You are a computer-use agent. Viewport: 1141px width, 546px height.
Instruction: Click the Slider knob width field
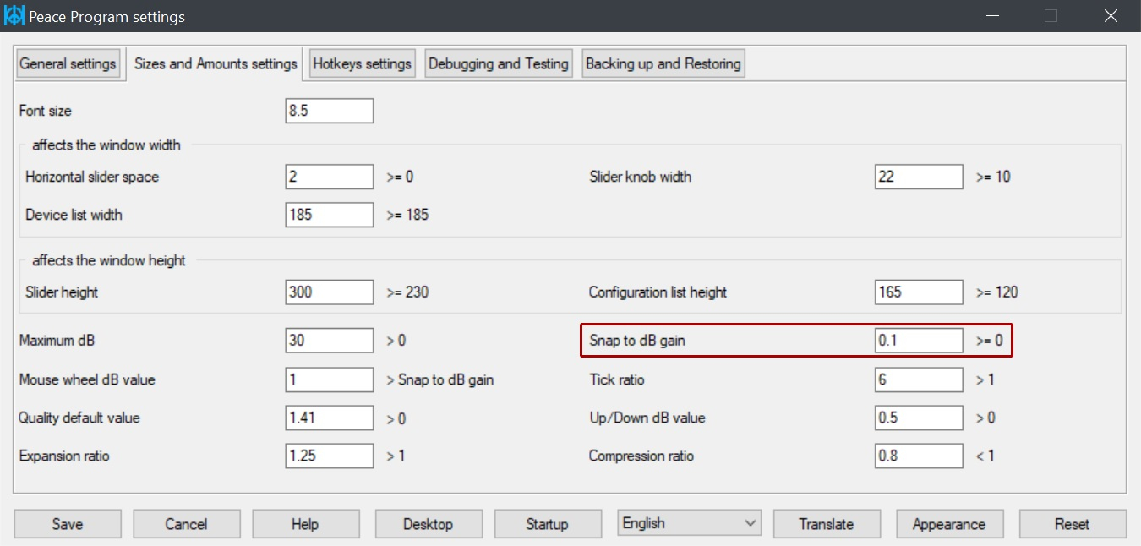919,176
